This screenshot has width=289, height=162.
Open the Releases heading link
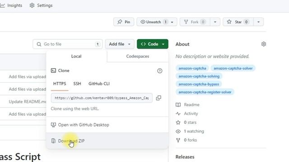click(x=185, y=157)
